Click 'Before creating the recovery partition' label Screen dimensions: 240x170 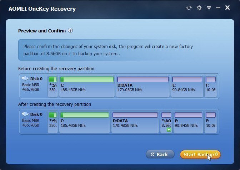(56, 68)
